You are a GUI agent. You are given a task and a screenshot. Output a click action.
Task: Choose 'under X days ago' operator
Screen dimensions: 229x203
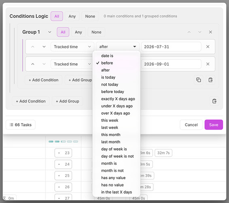click(117, 106)
